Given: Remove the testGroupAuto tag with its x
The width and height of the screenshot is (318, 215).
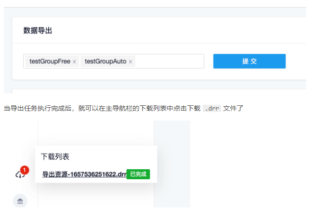Looking at the screenshot, I should (131, 61).
